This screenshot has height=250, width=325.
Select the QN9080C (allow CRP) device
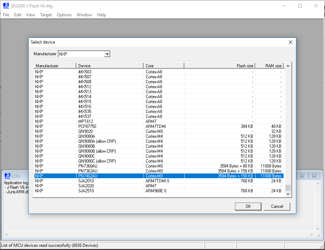click(x=159, y=161)
